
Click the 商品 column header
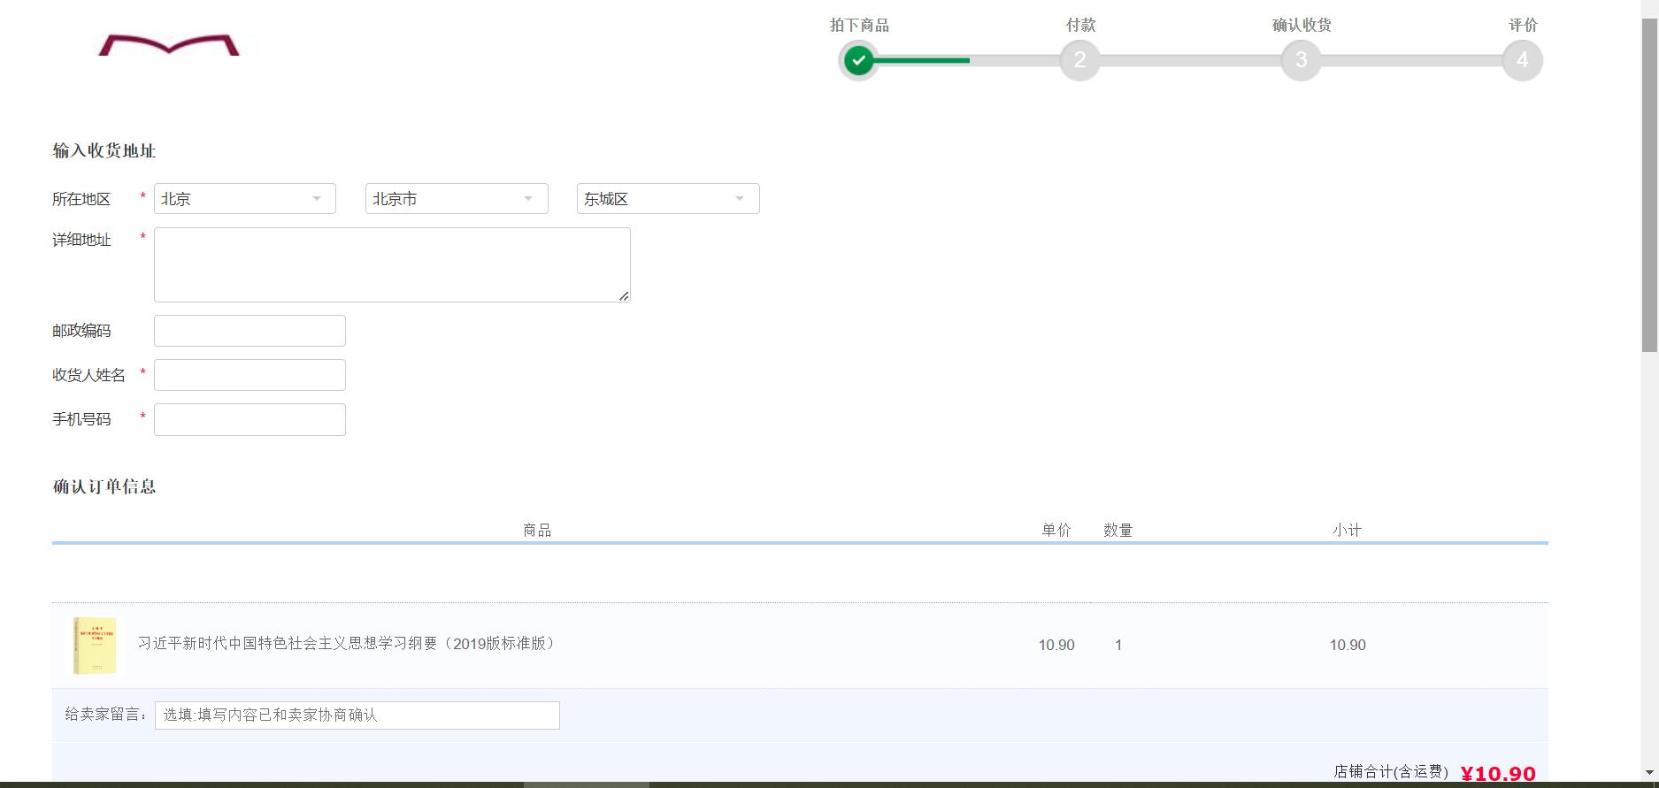[x=537, y=530]
